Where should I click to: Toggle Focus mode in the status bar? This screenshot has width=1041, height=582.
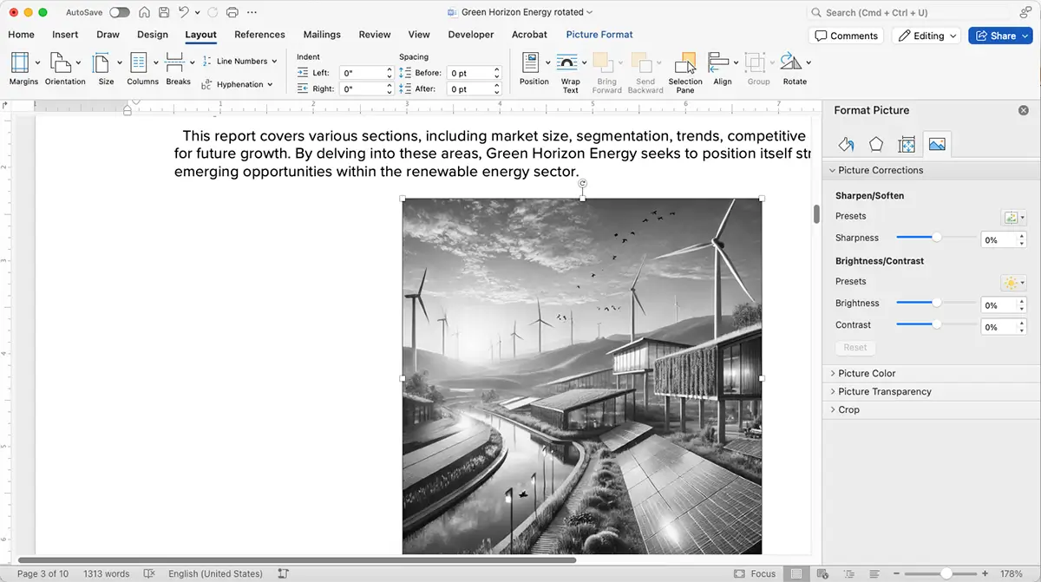click(756, 573)
